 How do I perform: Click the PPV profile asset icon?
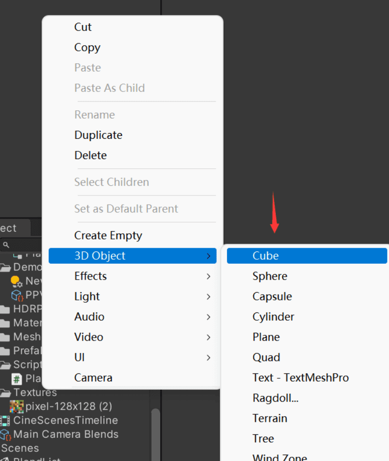coord(17,296)
